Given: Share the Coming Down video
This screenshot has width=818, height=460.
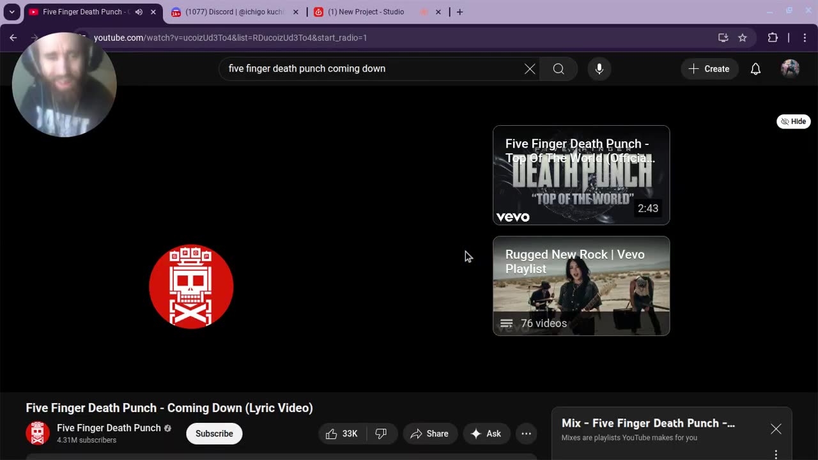Looking at the screenshot, I should point(430,434).
